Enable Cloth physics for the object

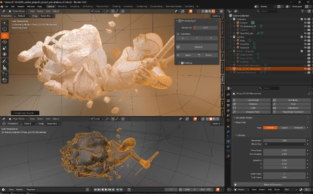251,108
